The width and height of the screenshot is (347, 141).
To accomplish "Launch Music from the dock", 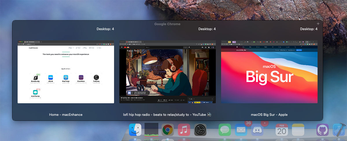I will coord(184,130).
